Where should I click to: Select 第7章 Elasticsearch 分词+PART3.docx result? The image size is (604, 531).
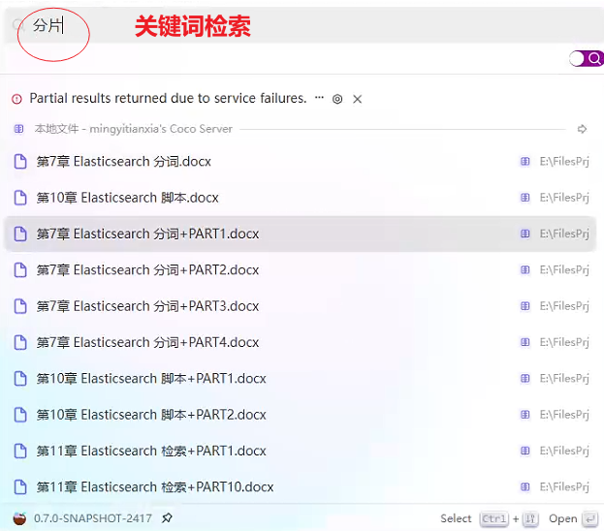tap(301, 306)
